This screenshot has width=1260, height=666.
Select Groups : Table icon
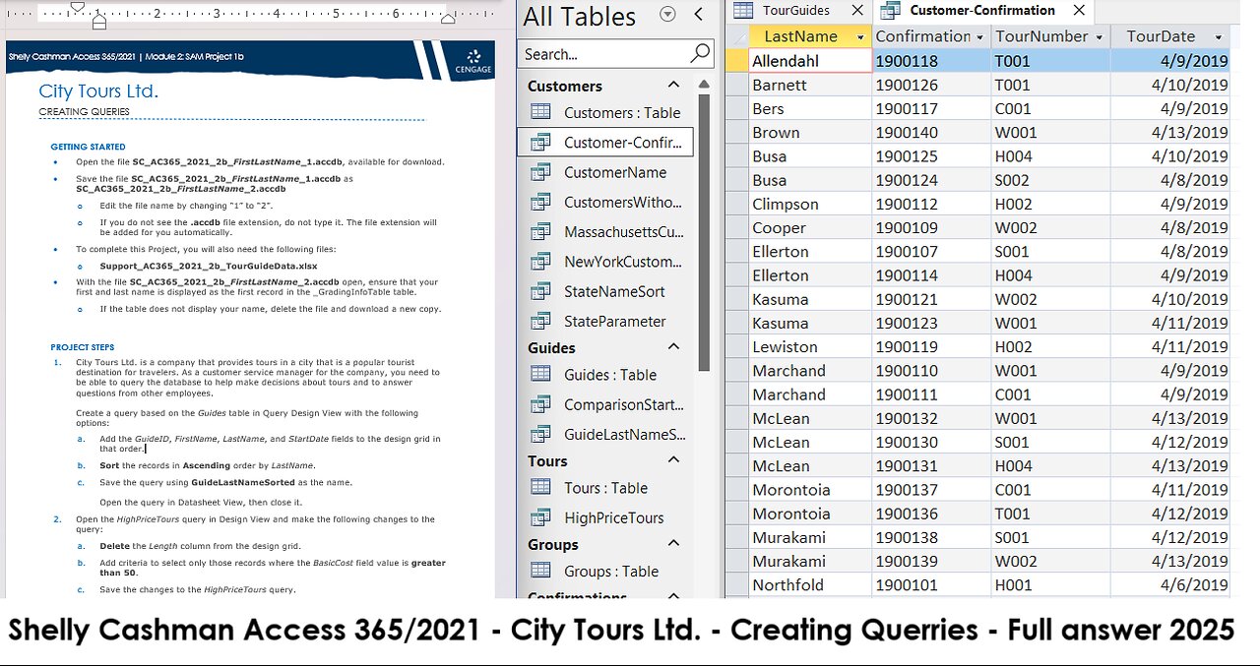[540, 571]
